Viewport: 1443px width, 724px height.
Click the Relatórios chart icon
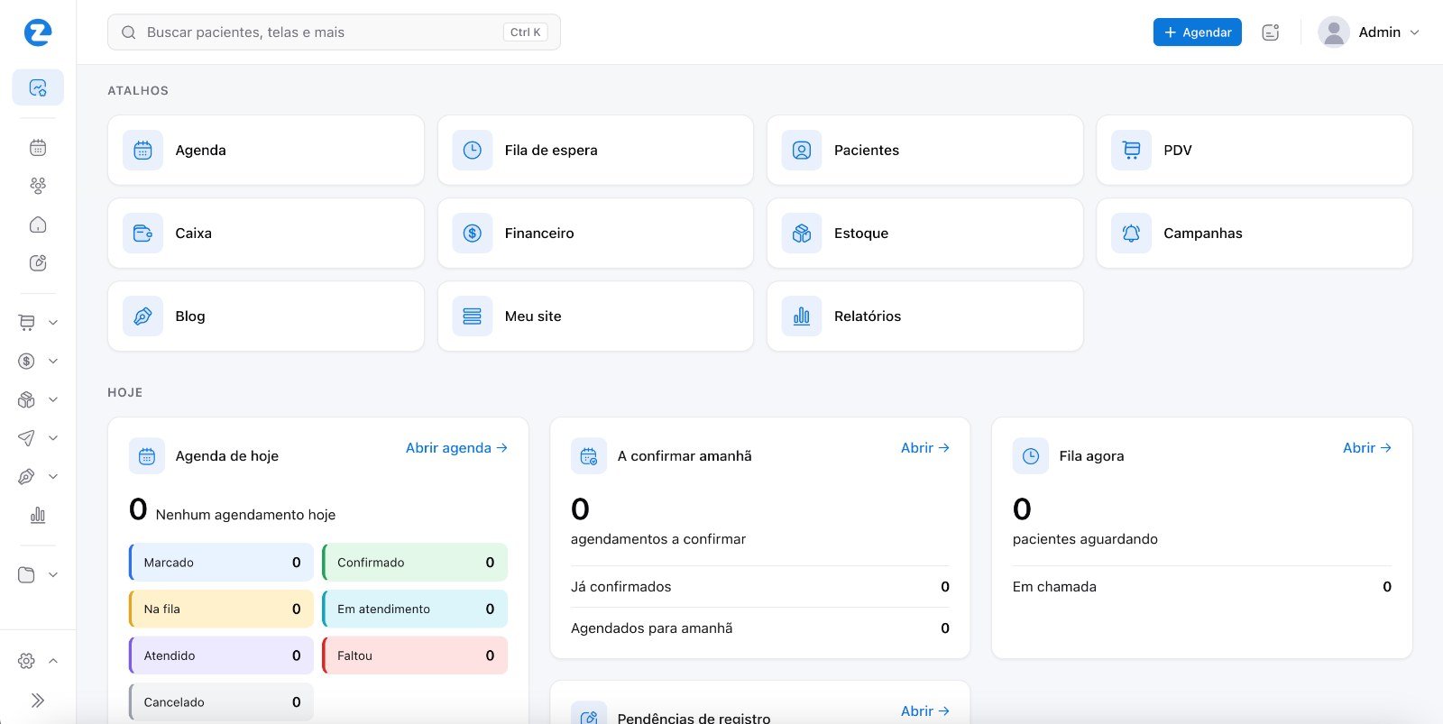pyautogui.click(x=802, y=316)
